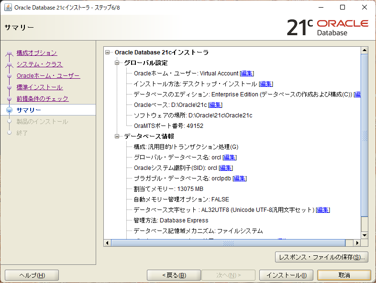Go to the 前提条件のチェック step
This screenshot has height=283, width=376.
click(43, 99)
